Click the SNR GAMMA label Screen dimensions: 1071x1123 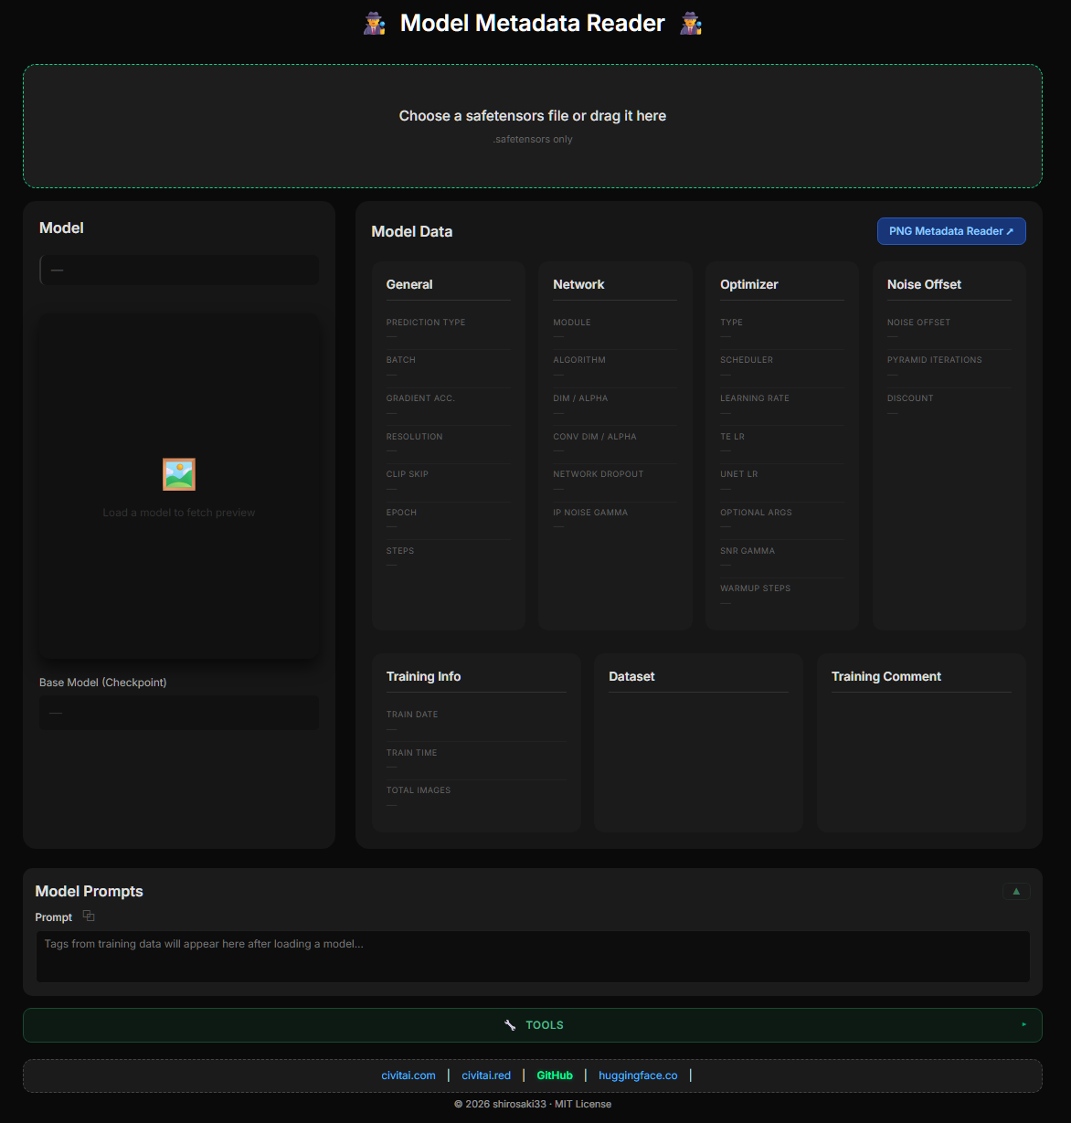click(x=748, y=551)
